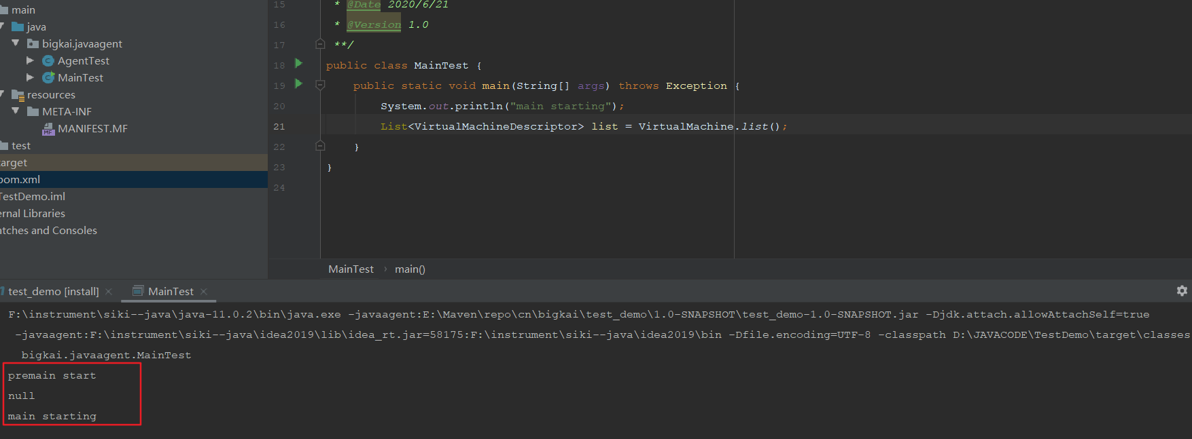
Task: Switch to the test_demo [install] run tab
Action: point(53,292)
